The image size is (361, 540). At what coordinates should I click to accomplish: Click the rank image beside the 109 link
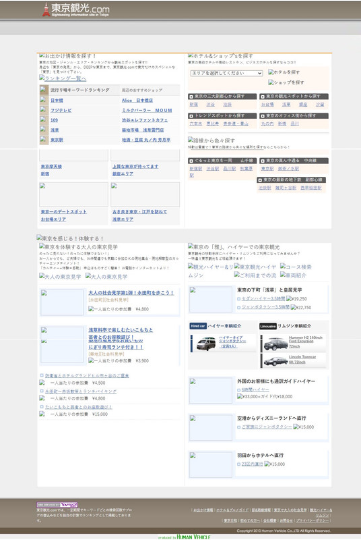tap(43, 120)
